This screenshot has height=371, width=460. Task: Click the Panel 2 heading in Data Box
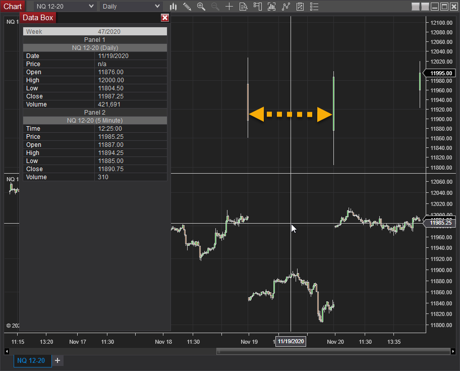[95, 113]
